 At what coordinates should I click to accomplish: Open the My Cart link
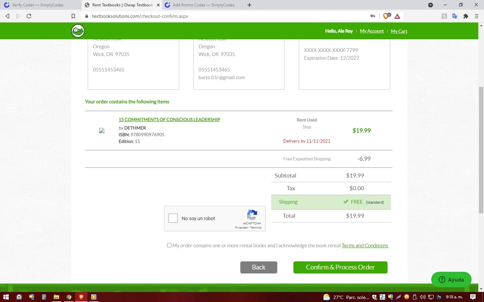pyautogui.click(x=399, y=31)
